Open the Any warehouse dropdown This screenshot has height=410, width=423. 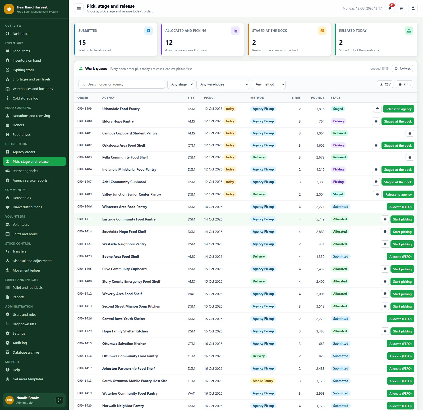pyautogui.click(x=223, y=84)
